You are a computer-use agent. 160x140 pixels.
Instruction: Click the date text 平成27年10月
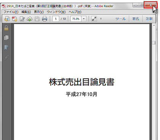click(82, 94)
